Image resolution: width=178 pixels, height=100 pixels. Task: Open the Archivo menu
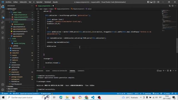point(8,2)
